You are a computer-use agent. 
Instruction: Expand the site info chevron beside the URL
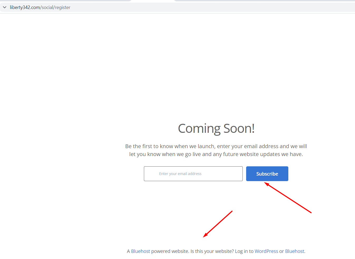point(4,7)
